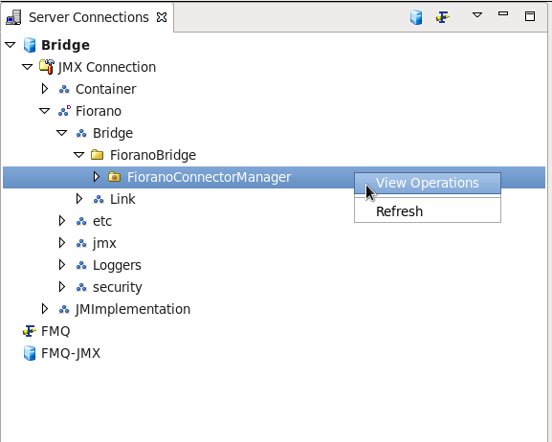Screen dimensions: 552x442
Task: Expand the Link node
Action: (79, 199)
